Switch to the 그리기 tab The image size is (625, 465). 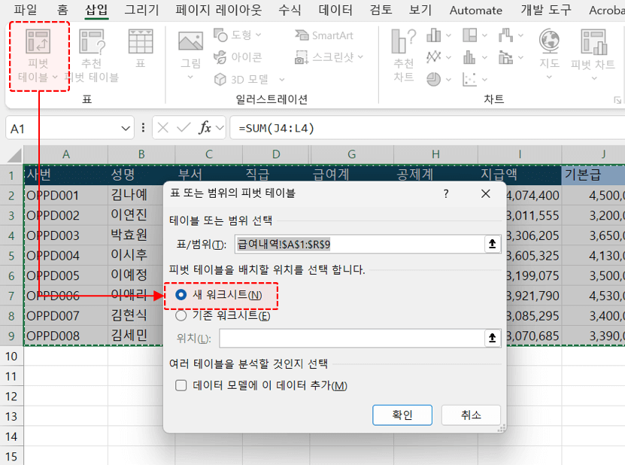[x=141, y=10]
